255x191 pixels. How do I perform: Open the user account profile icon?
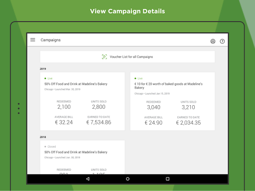click(213, 41)
